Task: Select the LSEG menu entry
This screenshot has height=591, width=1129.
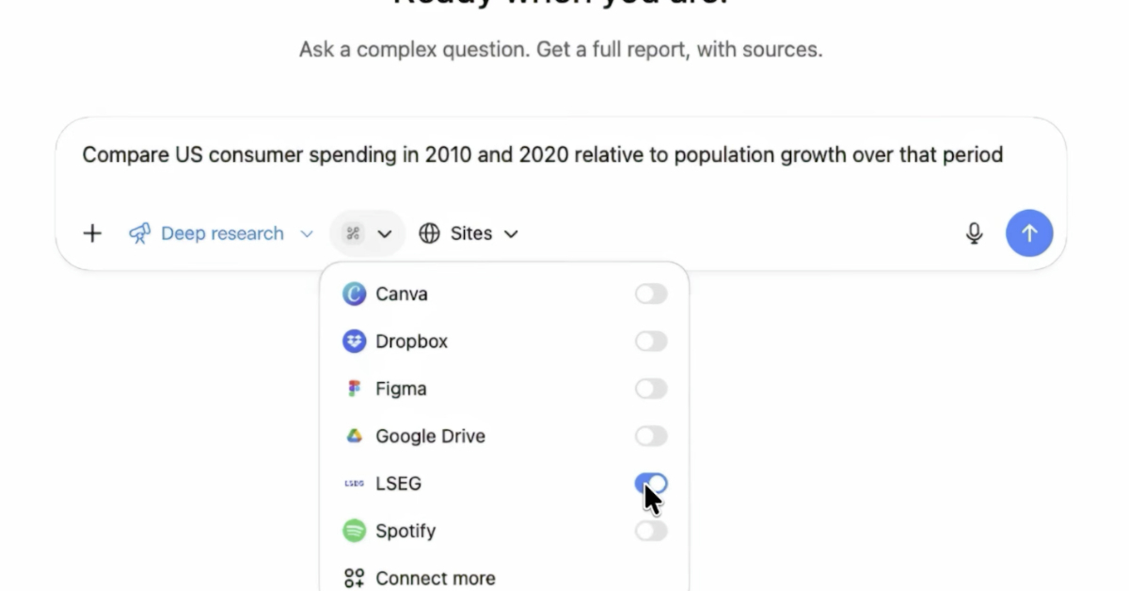Action: (x=398, y=484)
